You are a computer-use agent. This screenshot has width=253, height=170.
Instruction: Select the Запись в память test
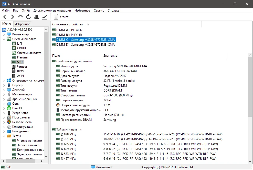click(x=29, y=145)
